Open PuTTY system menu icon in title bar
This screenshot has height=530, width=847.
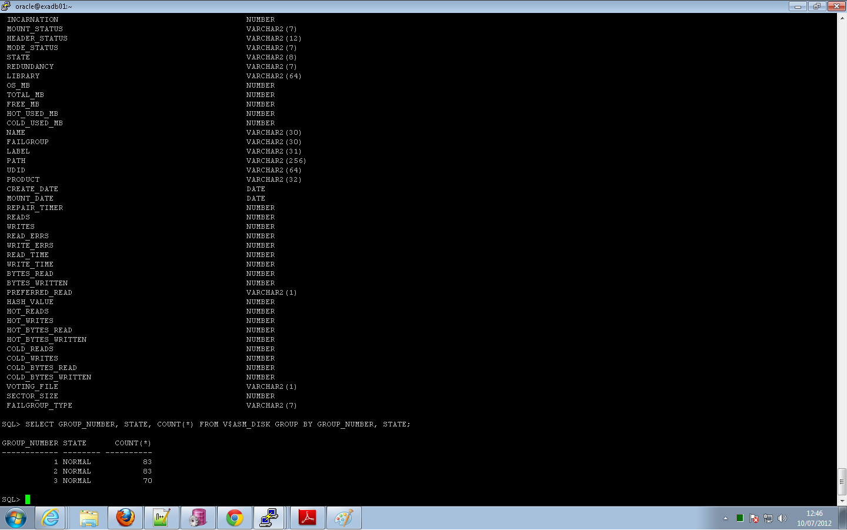[6, 6]
